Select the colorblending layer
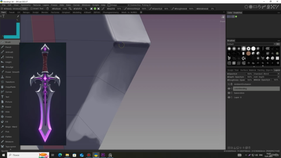The image size is (281, 158). pos(256,89)
